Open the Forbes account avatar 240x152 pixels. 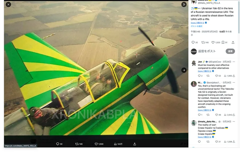[194, 52]
